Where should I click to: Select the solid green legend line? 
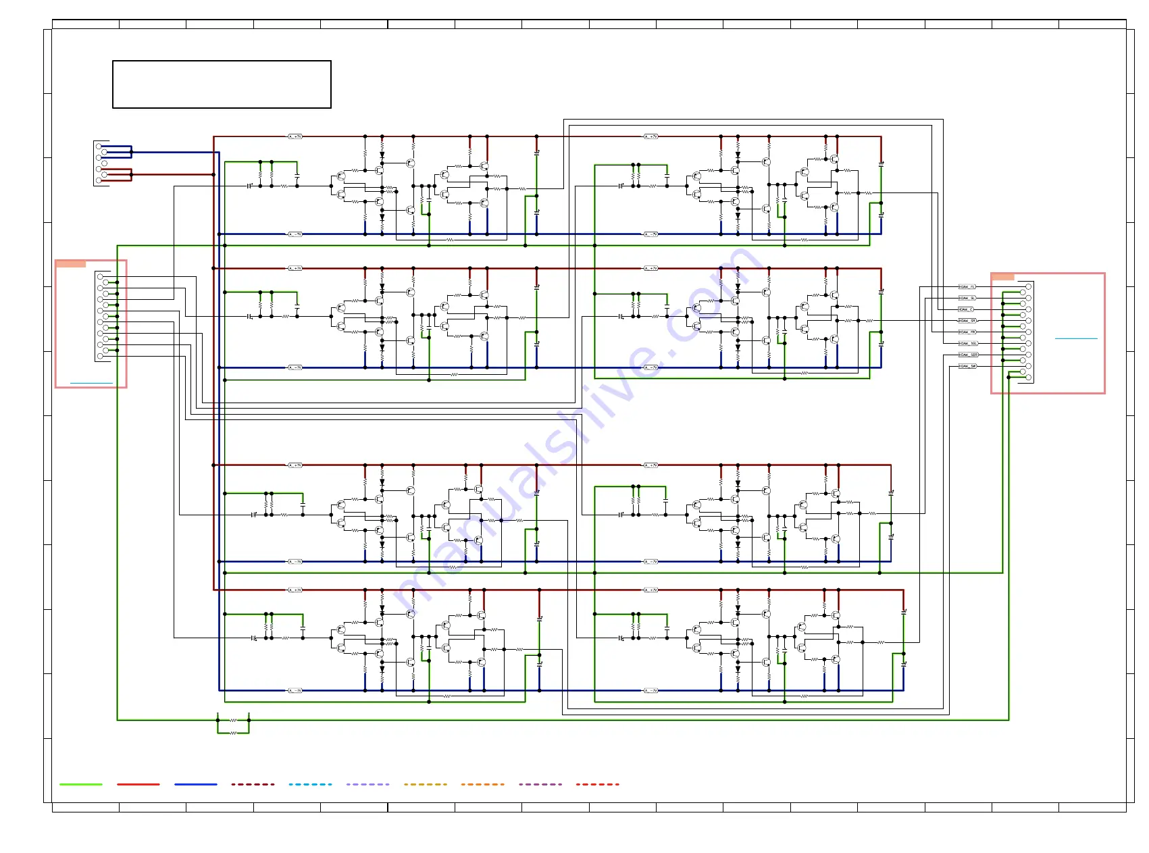coord(81,784)
